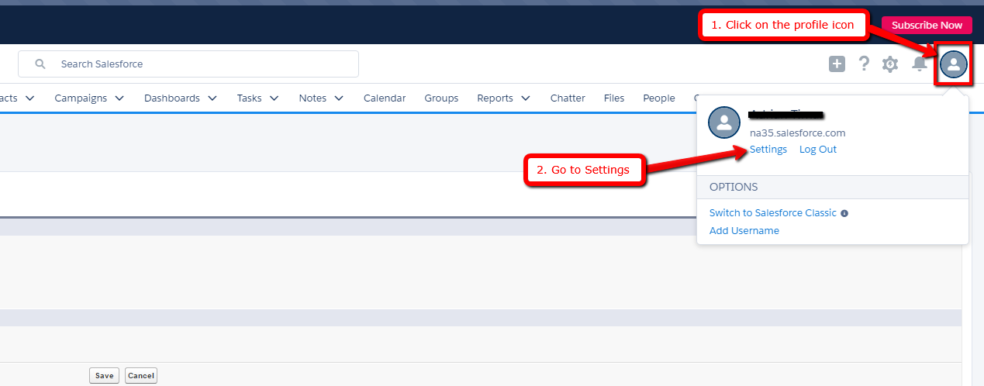Click the OPTIONS section header
Viewport: 984px width, 386px height.
tap(833, 187)
